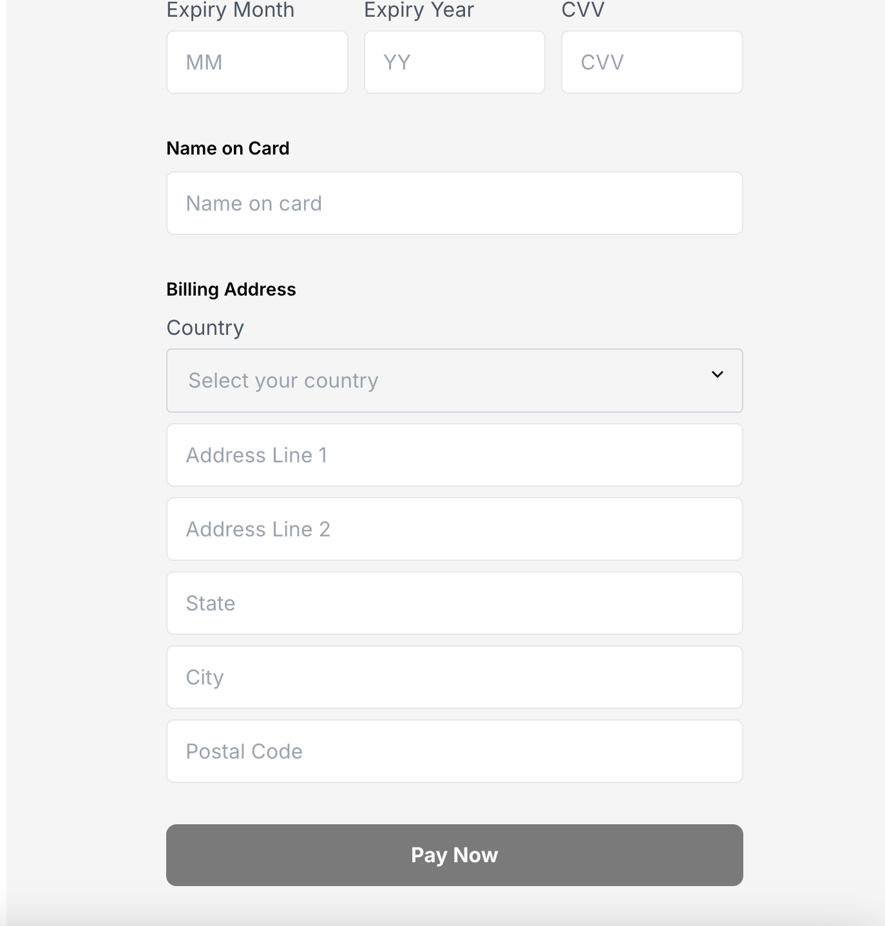Click the City input field
The height and width of the screenshot is (926, 885).
454,677
